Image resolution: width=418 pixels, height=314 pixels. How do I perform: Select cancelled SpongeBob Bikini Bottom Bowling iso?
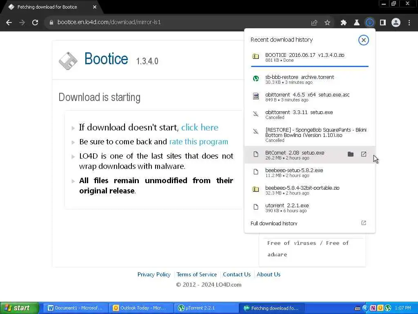click(x=310, y=135)
